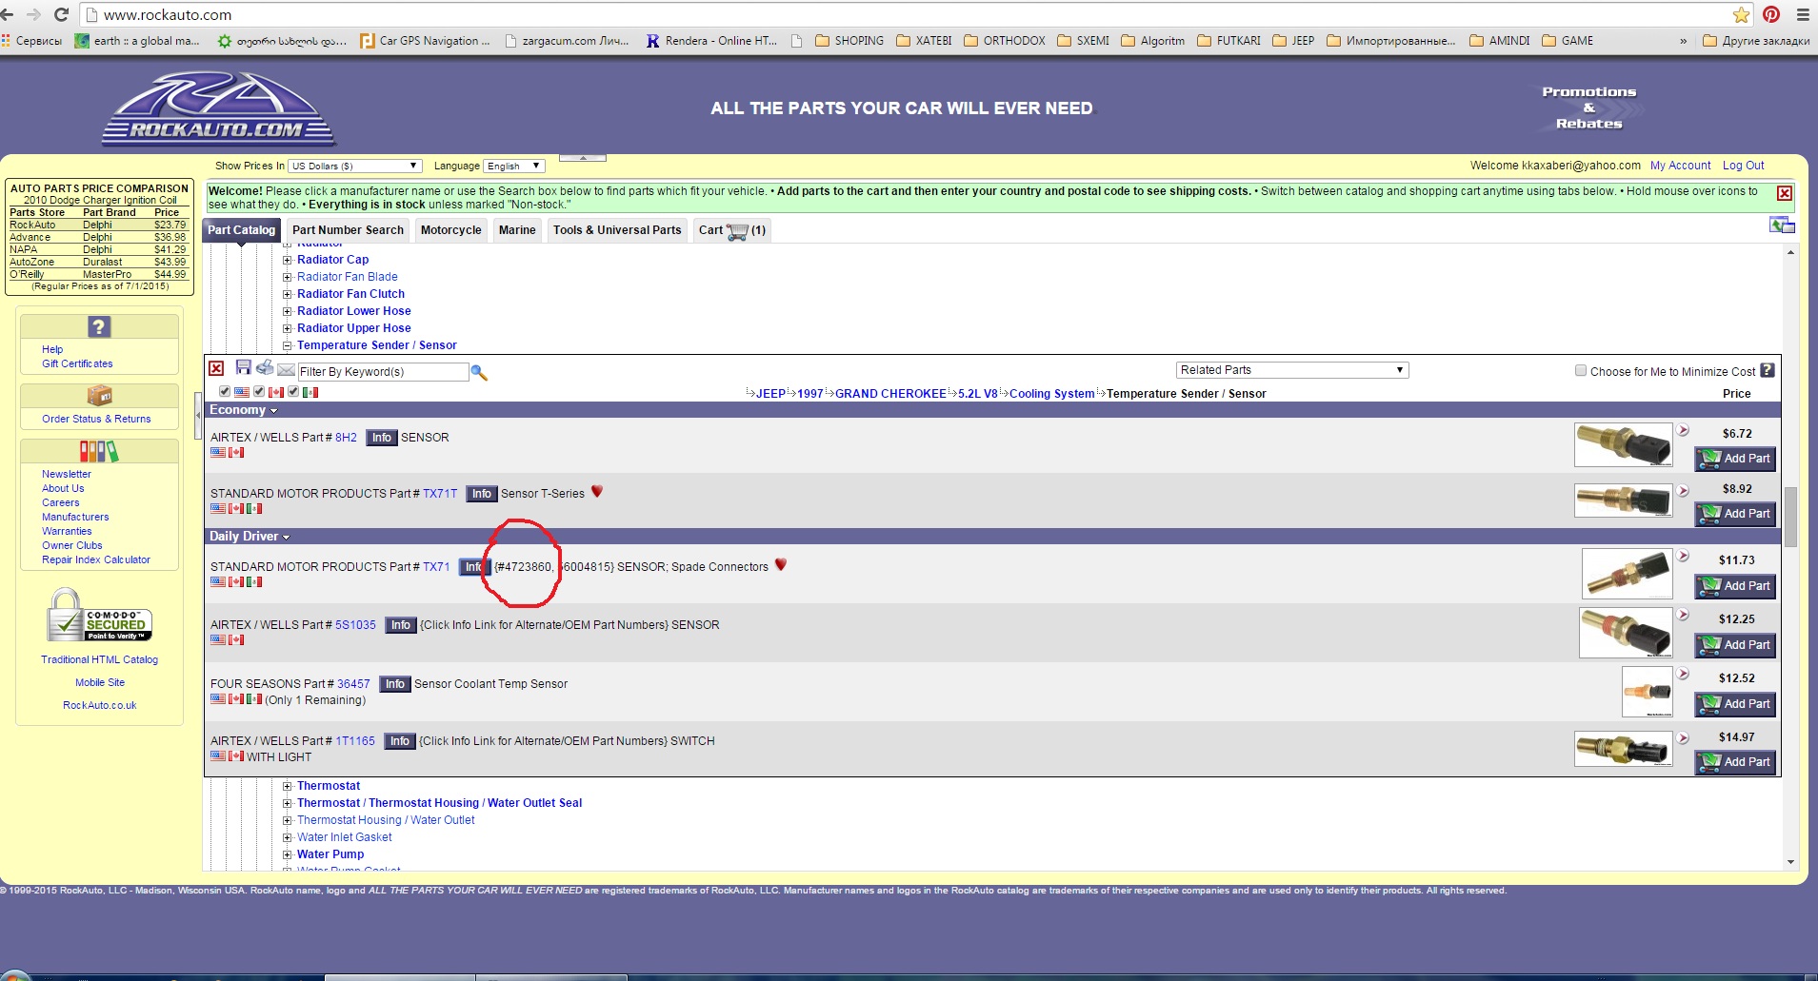
Task: Click the arrow icon beside the $8.92 part image
Action: pyautogui.click(x=1683, y=491)
